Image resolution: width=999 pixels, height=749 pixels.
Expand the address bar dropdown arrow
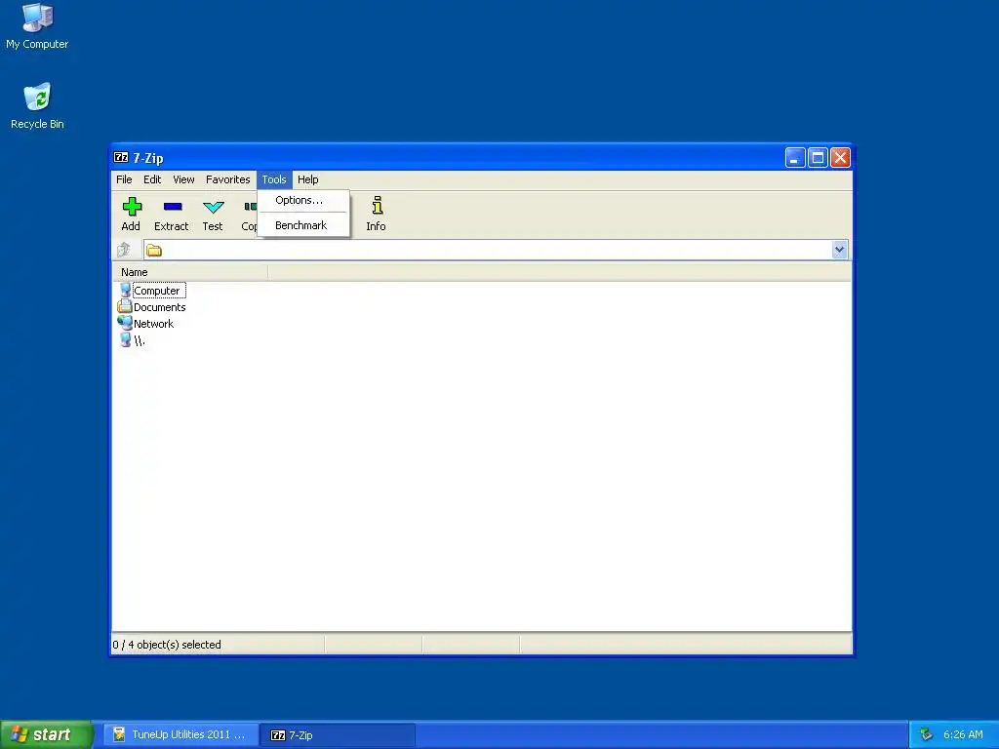[839, 250]
